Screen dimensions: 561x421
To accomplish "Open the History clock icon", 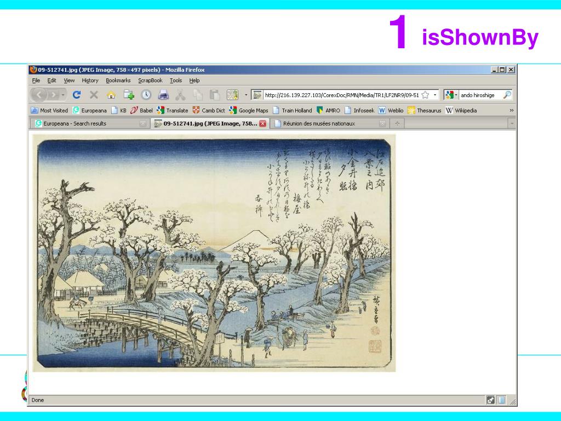I will (146, 95).
